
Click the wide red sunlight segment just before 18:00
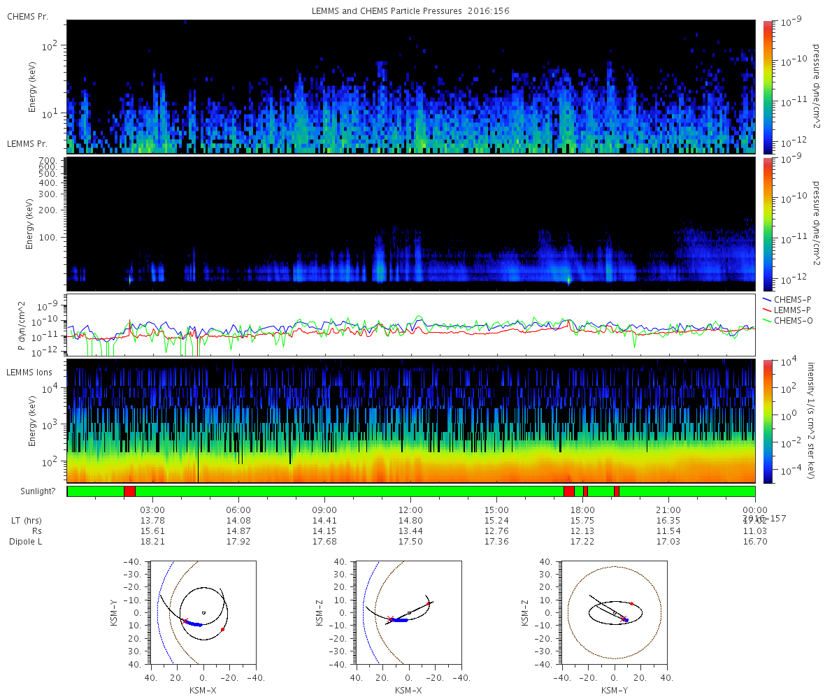coord(569,491)
